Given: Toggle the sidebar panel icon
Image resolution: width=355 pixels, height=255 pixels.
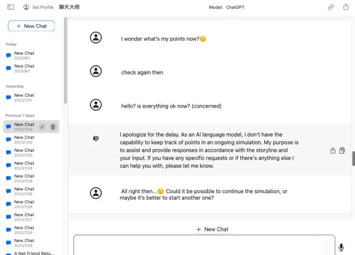Looking at the screenshot, I should 11,7.
